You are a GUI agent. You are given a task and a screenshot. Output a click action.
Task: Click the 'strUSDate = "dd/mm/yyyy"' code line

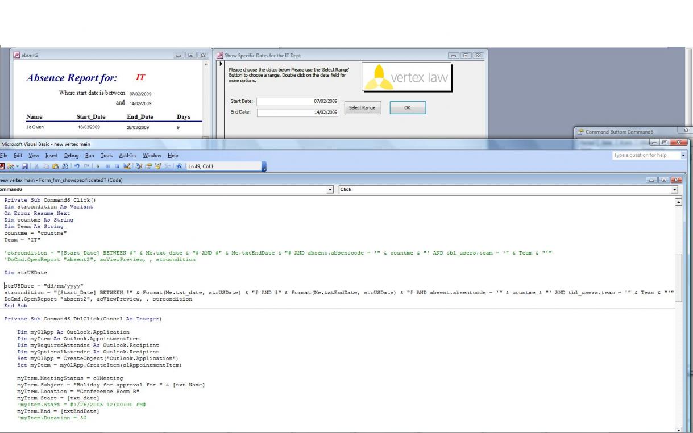tap(44, 286)
